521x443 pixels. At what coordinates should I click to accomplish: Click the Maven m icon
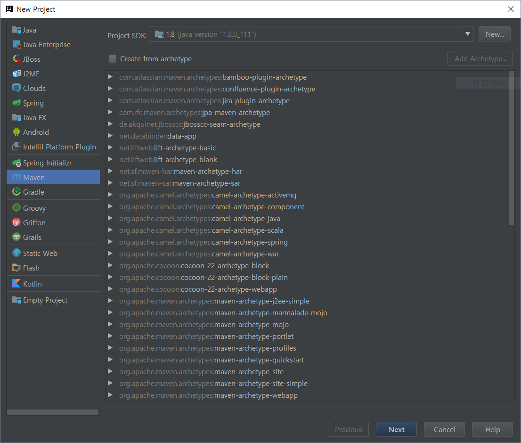[16, 177]
